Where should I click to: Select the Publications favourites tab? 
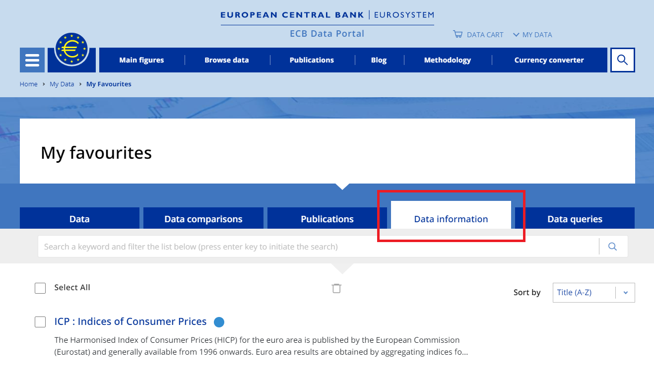(x=327, y=219)
